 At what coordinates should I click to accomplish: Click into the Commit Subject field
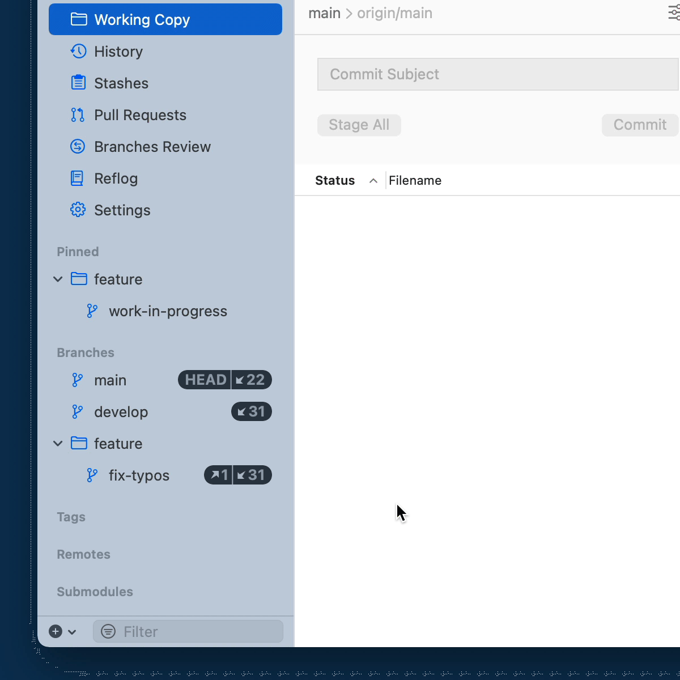coord(497,74)
